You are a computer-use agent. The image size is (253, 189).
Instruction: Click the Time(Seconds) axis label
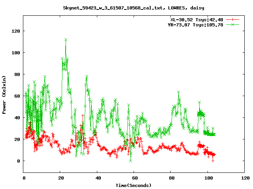[134, 185]
